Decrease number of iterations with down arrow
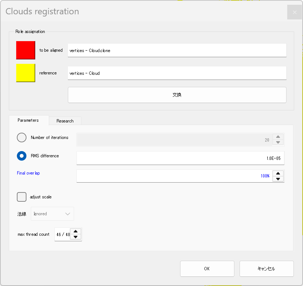This screenshot has height=286, width=303. tap(278, 142)
